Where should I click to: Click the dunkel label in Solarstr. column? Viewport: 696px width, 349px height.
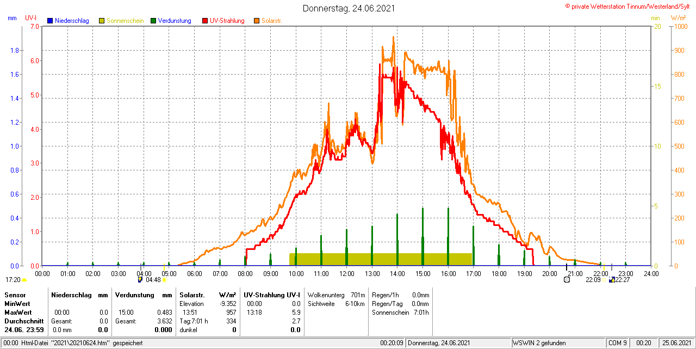tap(188, 330)
